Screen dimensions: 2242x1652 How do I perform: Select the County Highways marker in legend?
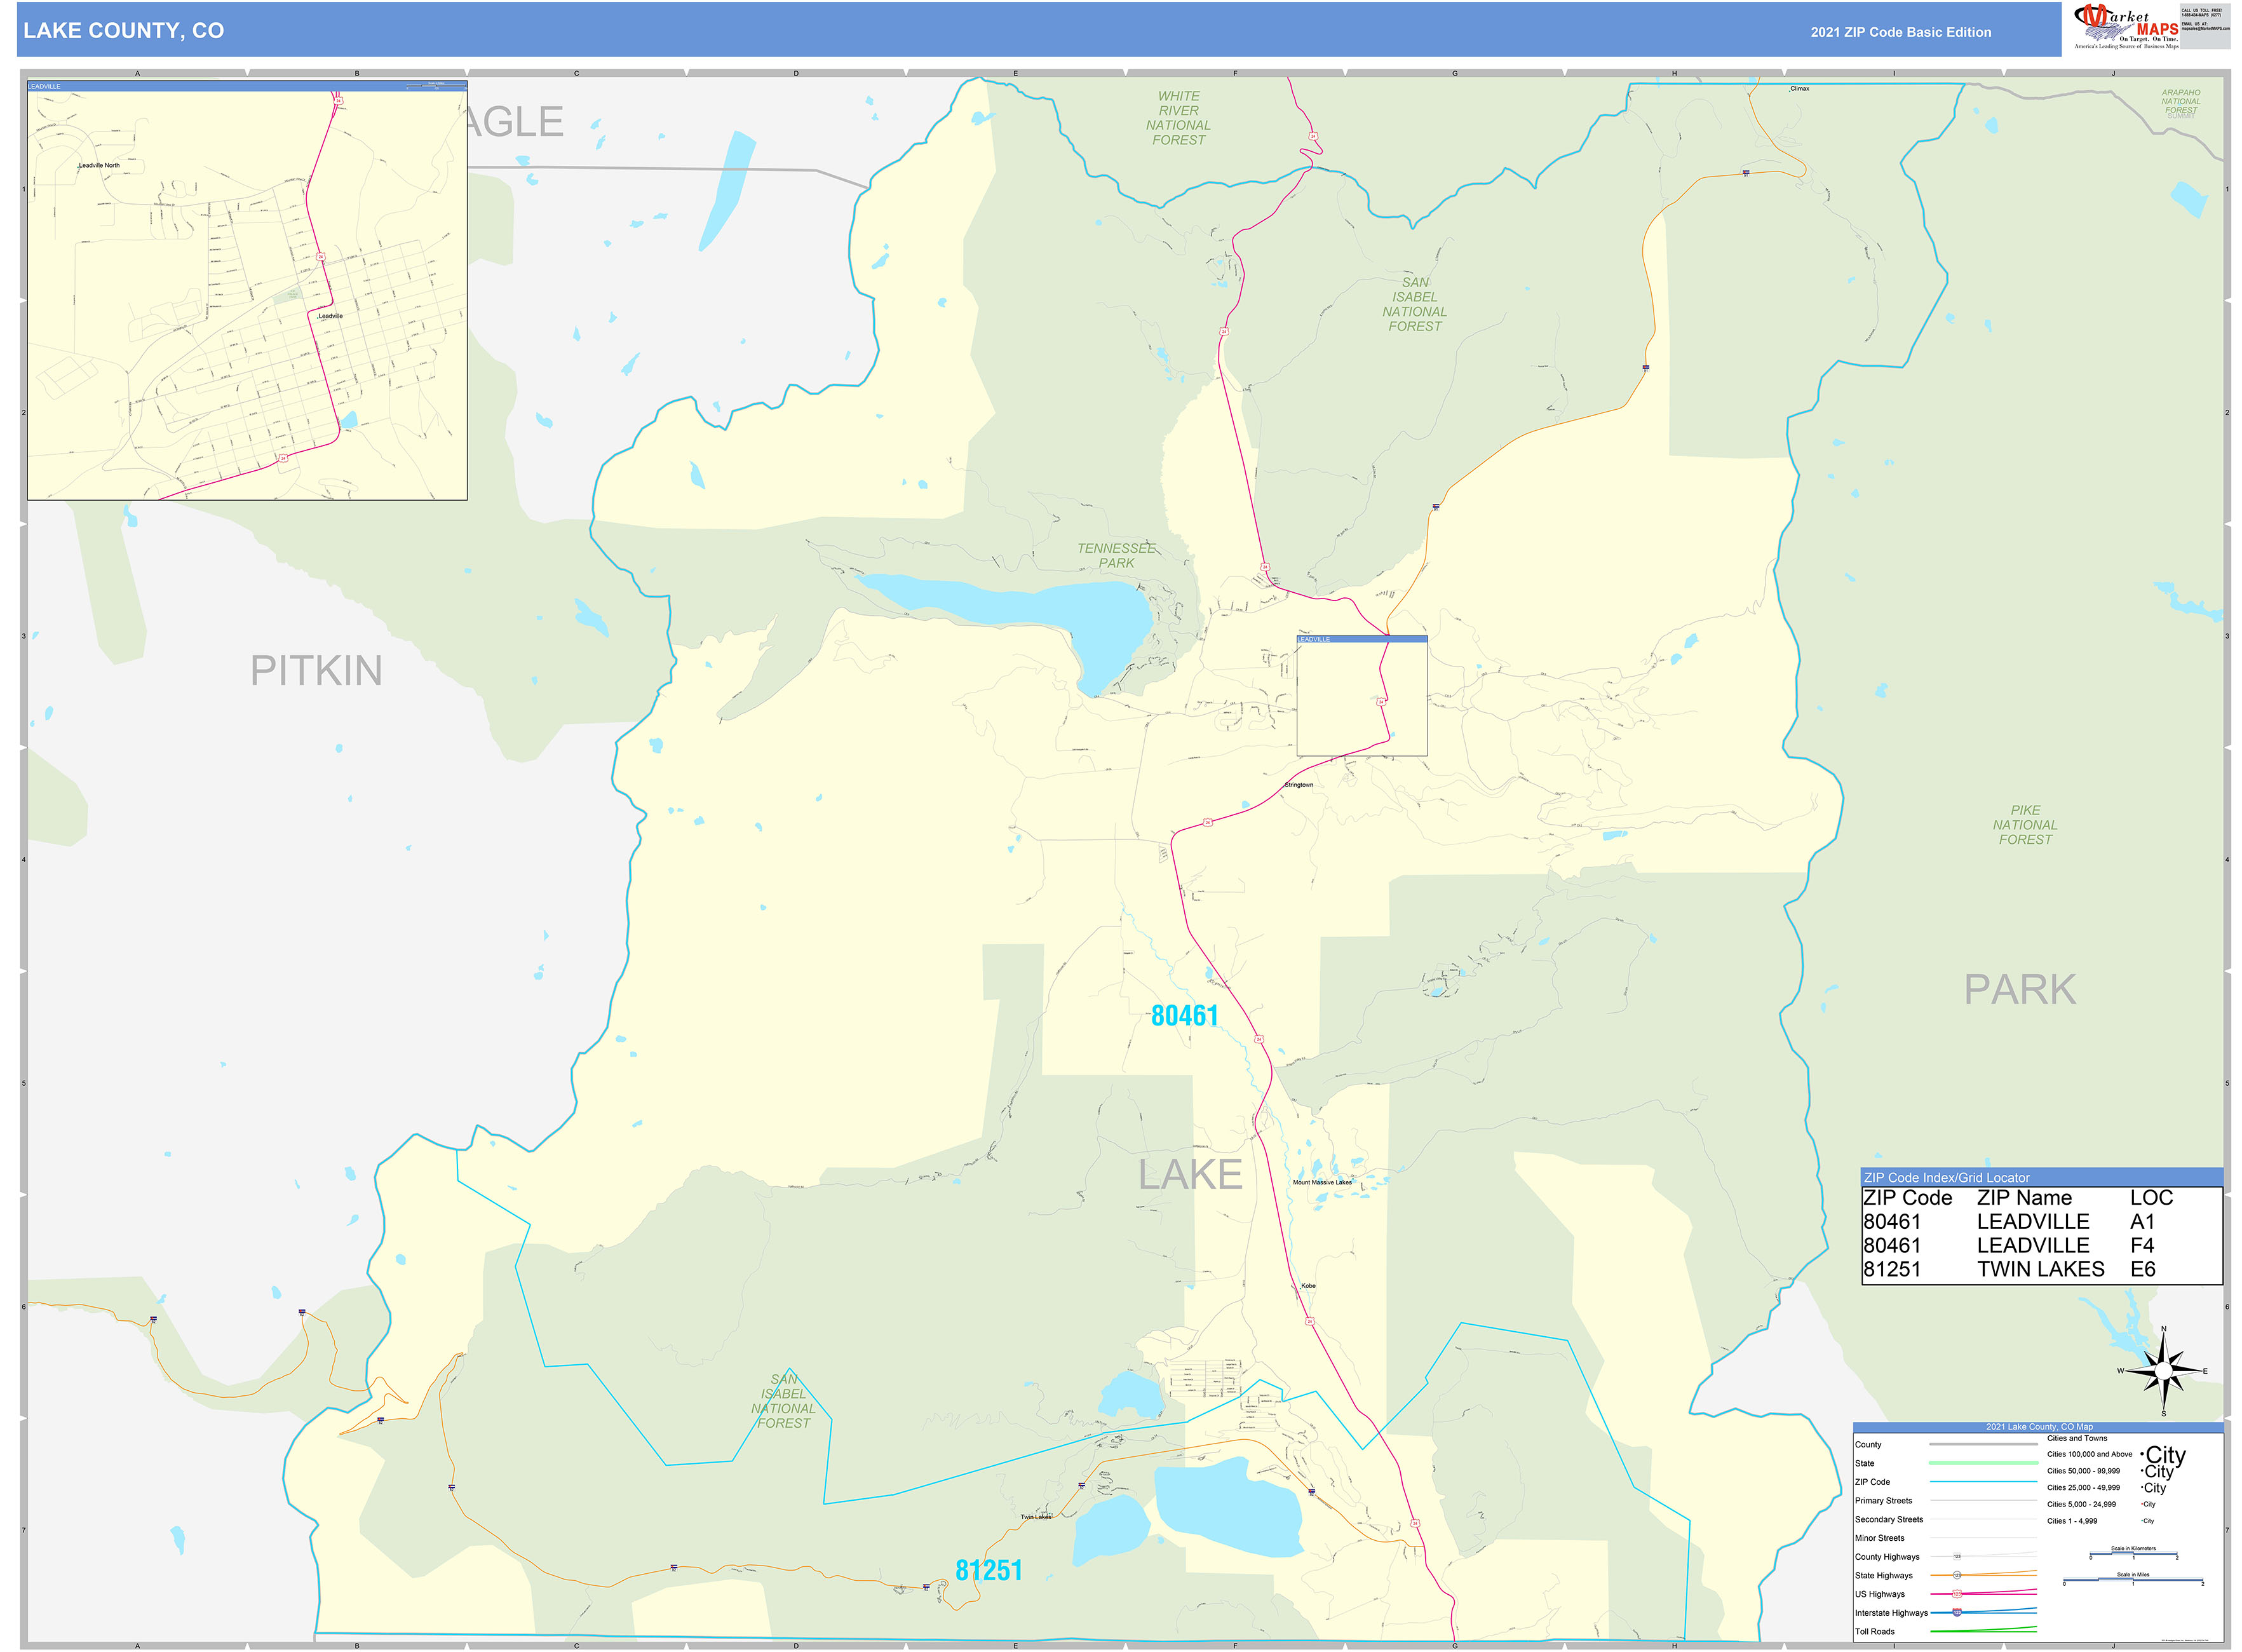point(1957,1556)
